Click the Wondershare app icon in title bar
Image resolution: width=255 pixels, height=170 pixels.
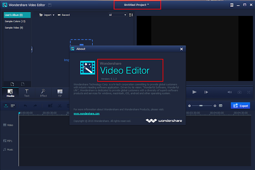pos(5,5)
